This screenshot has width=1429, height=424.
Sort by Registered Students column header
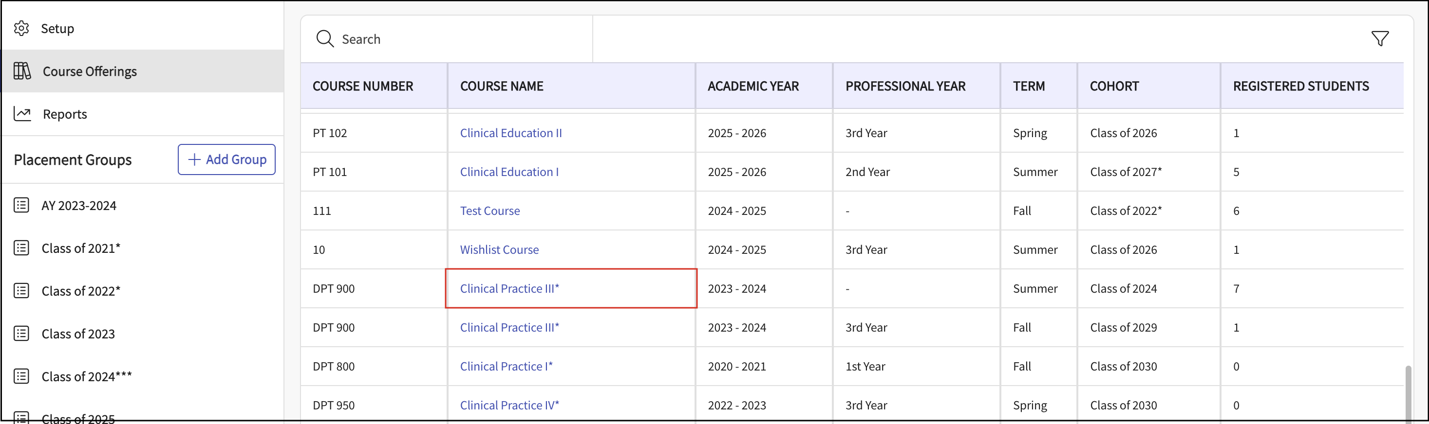tap(1300, 87)
